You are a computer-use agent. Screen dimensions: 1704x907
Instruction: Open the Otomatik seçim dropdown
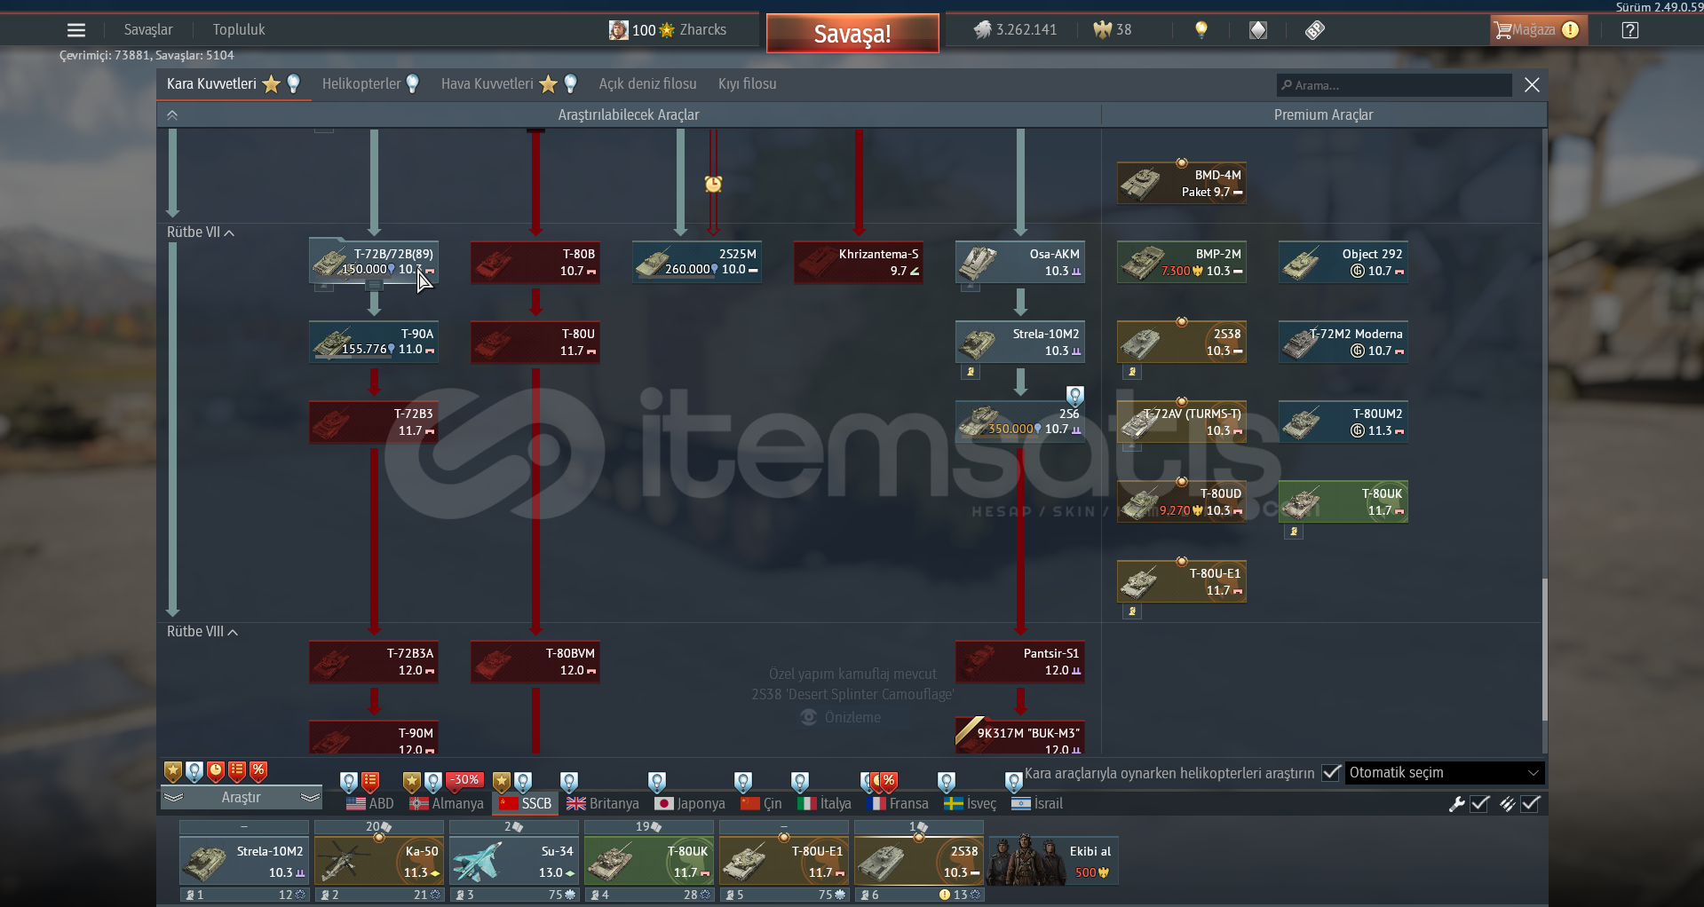(x=1444, y=773)
